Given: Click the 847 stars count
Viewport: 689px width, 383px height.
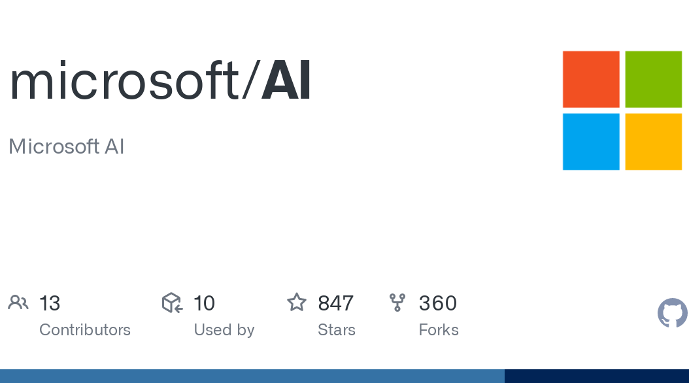Looking at the screenshot, I should click(336, 303).
